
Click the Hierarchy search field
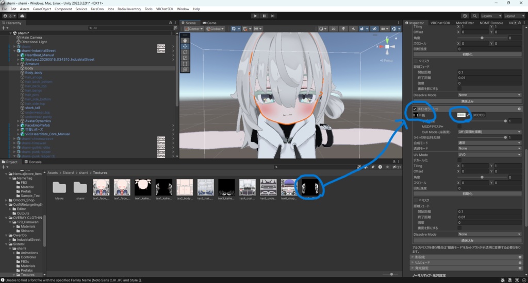pos(130,28)
